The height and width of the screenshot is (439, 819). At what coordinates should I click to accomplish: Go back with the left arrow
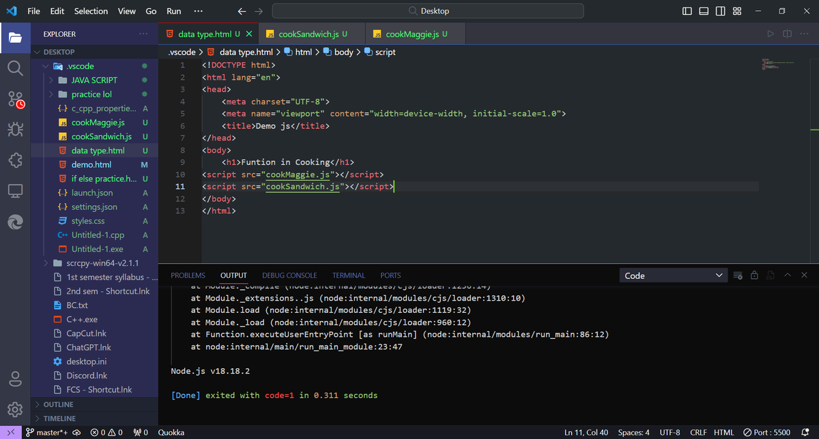(x=242, y=11)
